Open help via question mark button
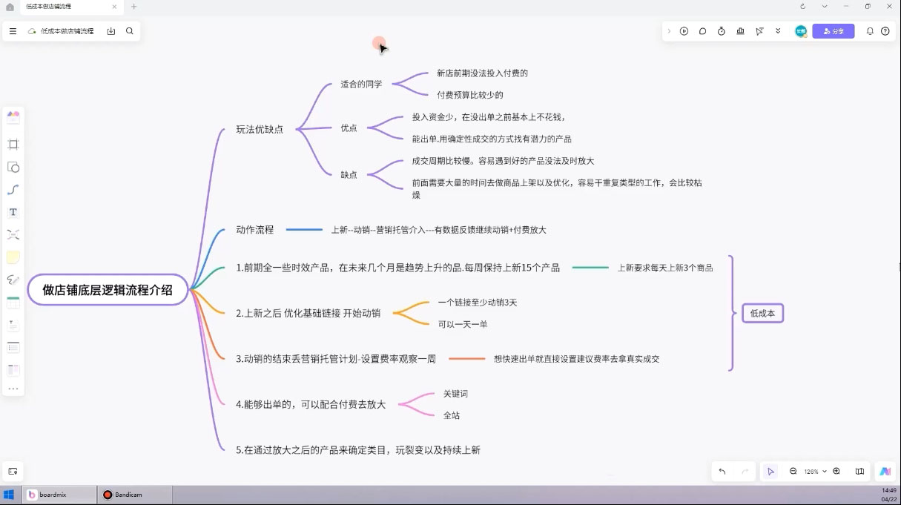Image resolution: width=901 pixels, height=505 pixels. click(885, 31)
